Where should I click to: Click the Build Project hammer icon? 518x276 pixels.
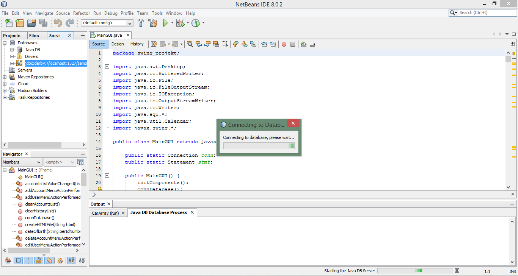click(141, 23)
